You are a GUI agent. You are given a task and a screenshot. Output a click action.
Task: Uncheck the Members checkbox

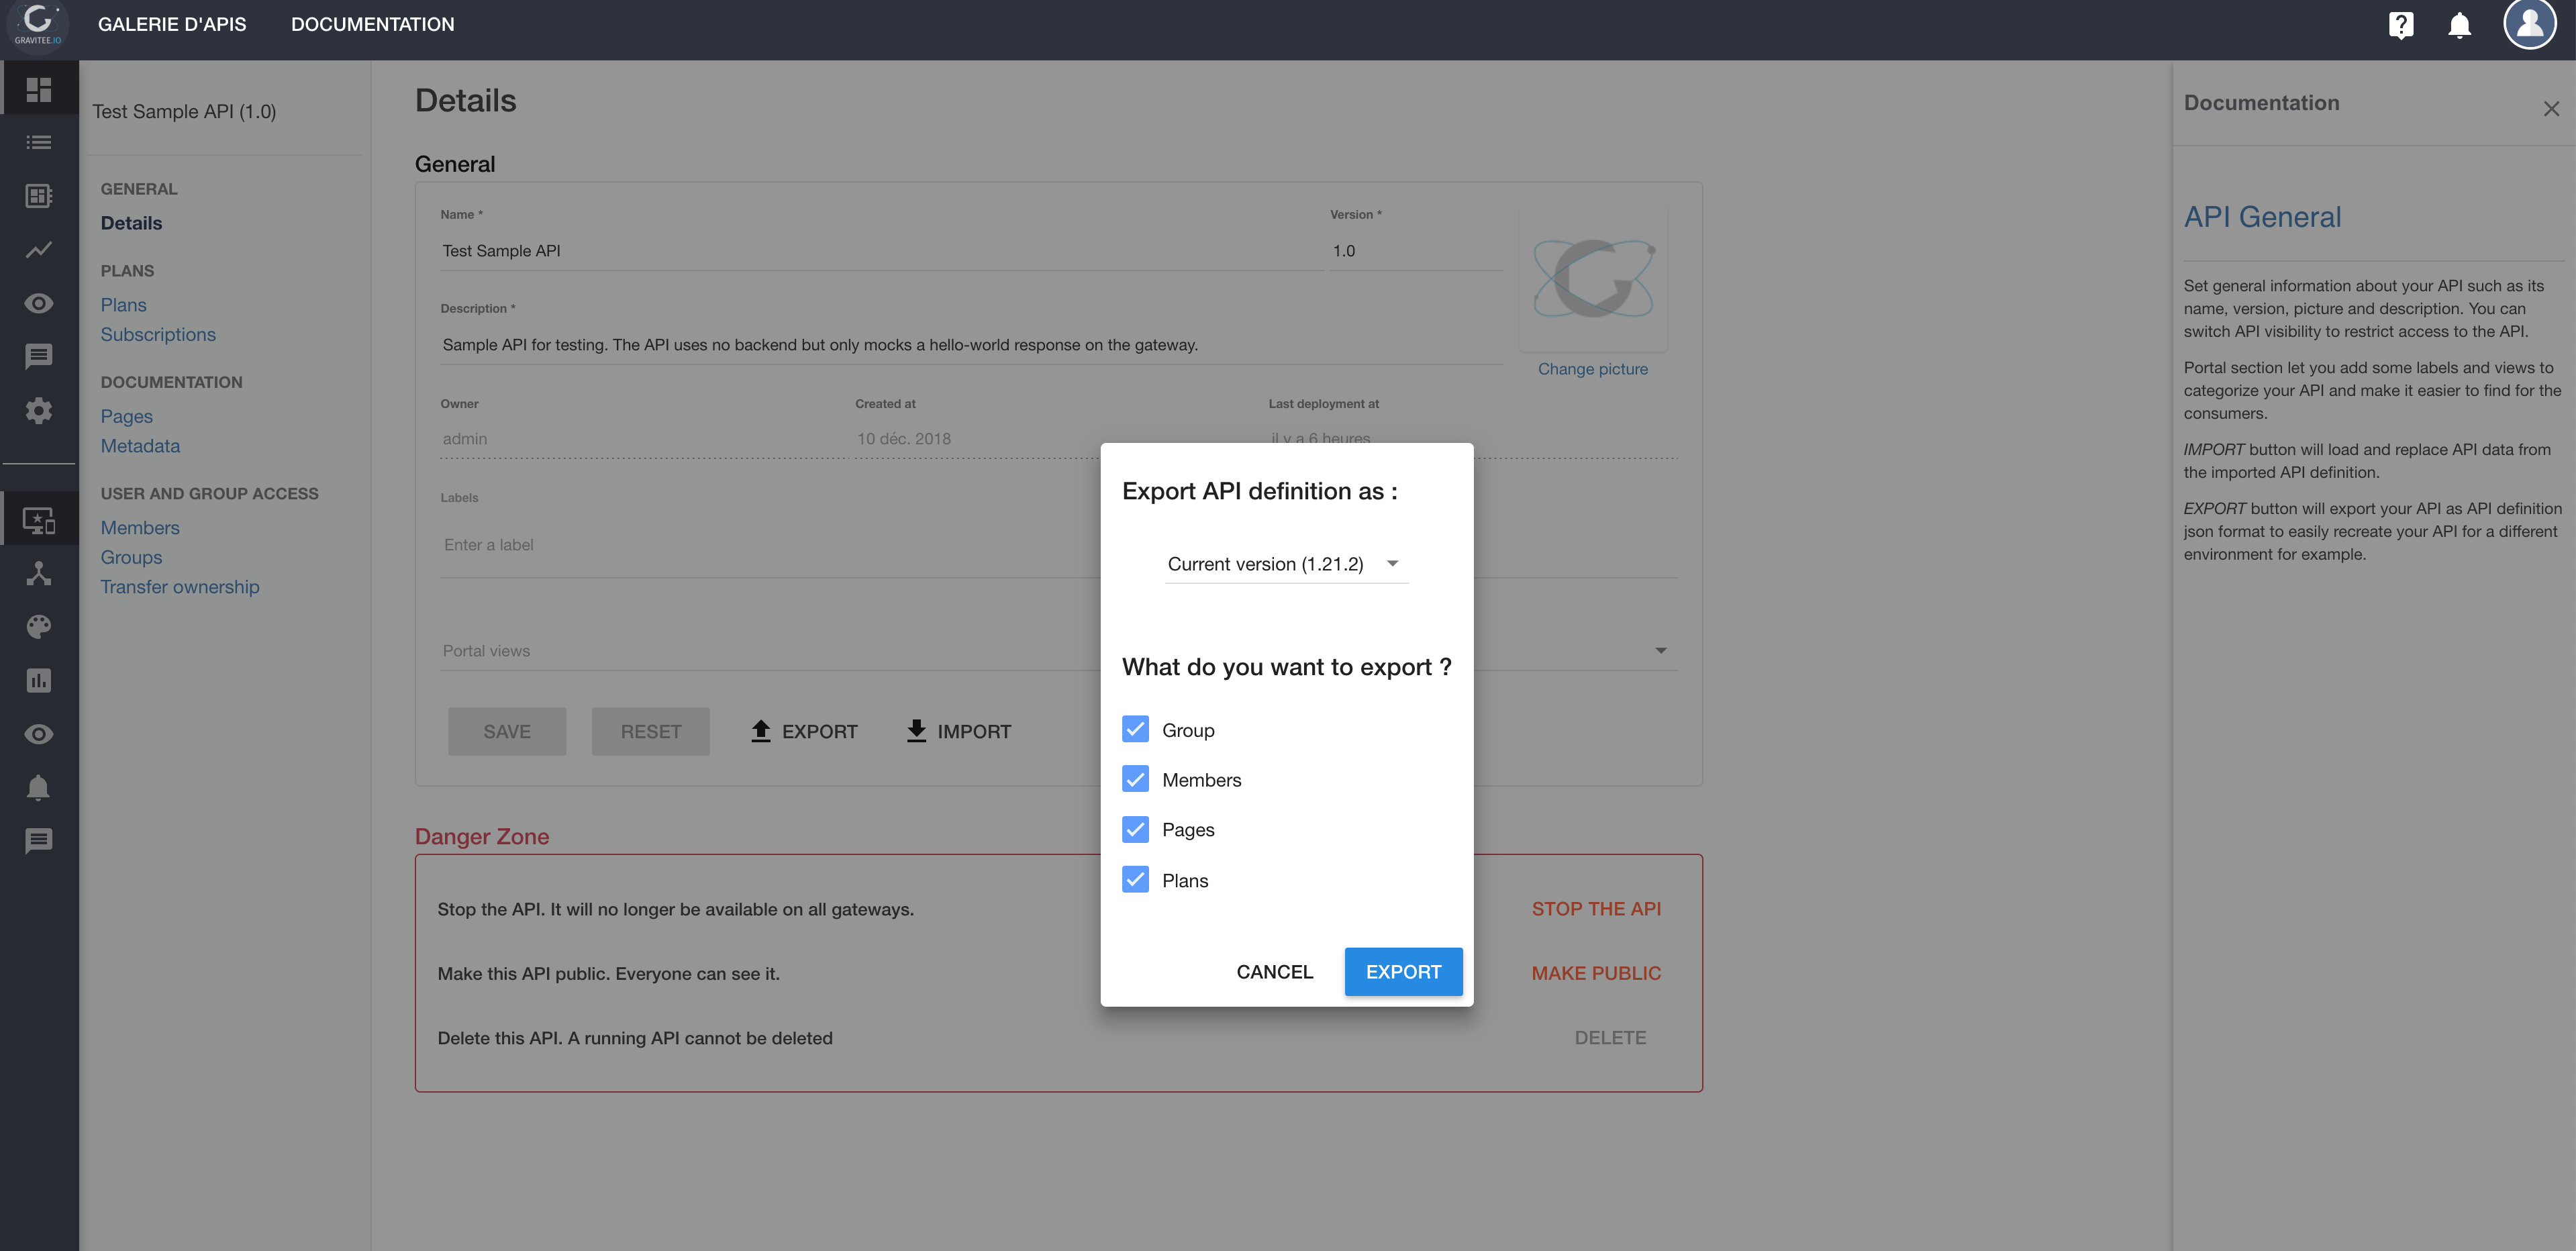coord(1135,779)
